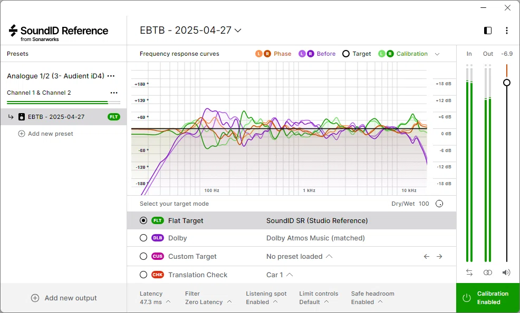Expand the Limit controls Default setting
This screenshot has width=520, height=313.
click(x=319, y=298)
